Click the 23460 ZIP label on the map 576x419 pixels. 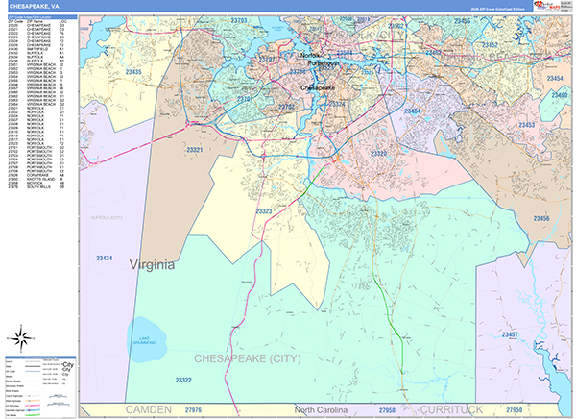click(559, 95)
